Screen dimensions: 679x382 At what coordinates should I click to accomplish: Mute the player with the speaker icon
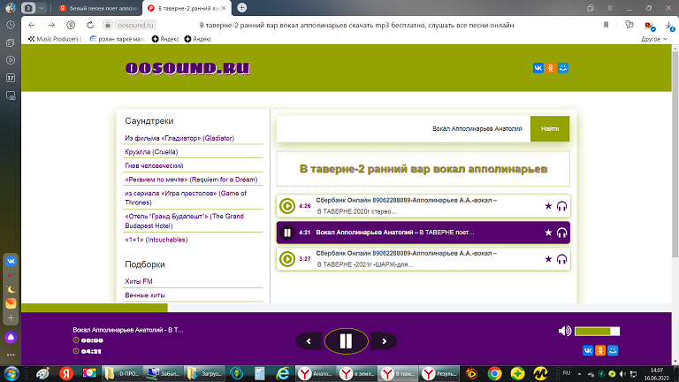564,332
